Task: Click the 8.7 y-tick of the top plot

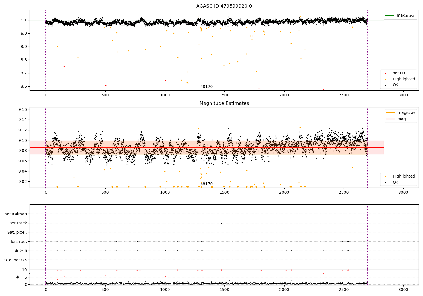Action: (x=24, y=73)
